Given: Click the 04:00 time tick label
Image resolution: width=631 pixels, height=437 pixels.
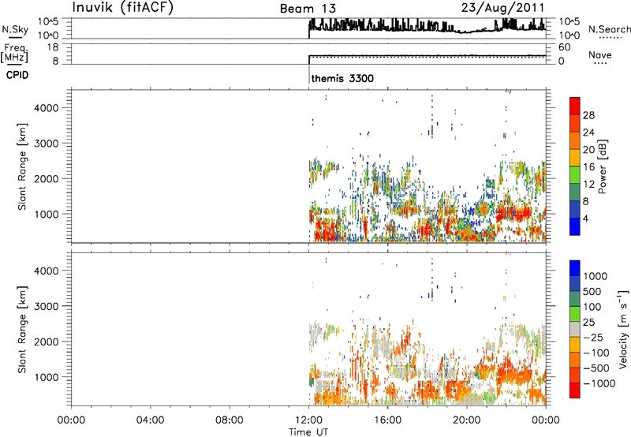Looking at the screenshot, I should [150, 420].
